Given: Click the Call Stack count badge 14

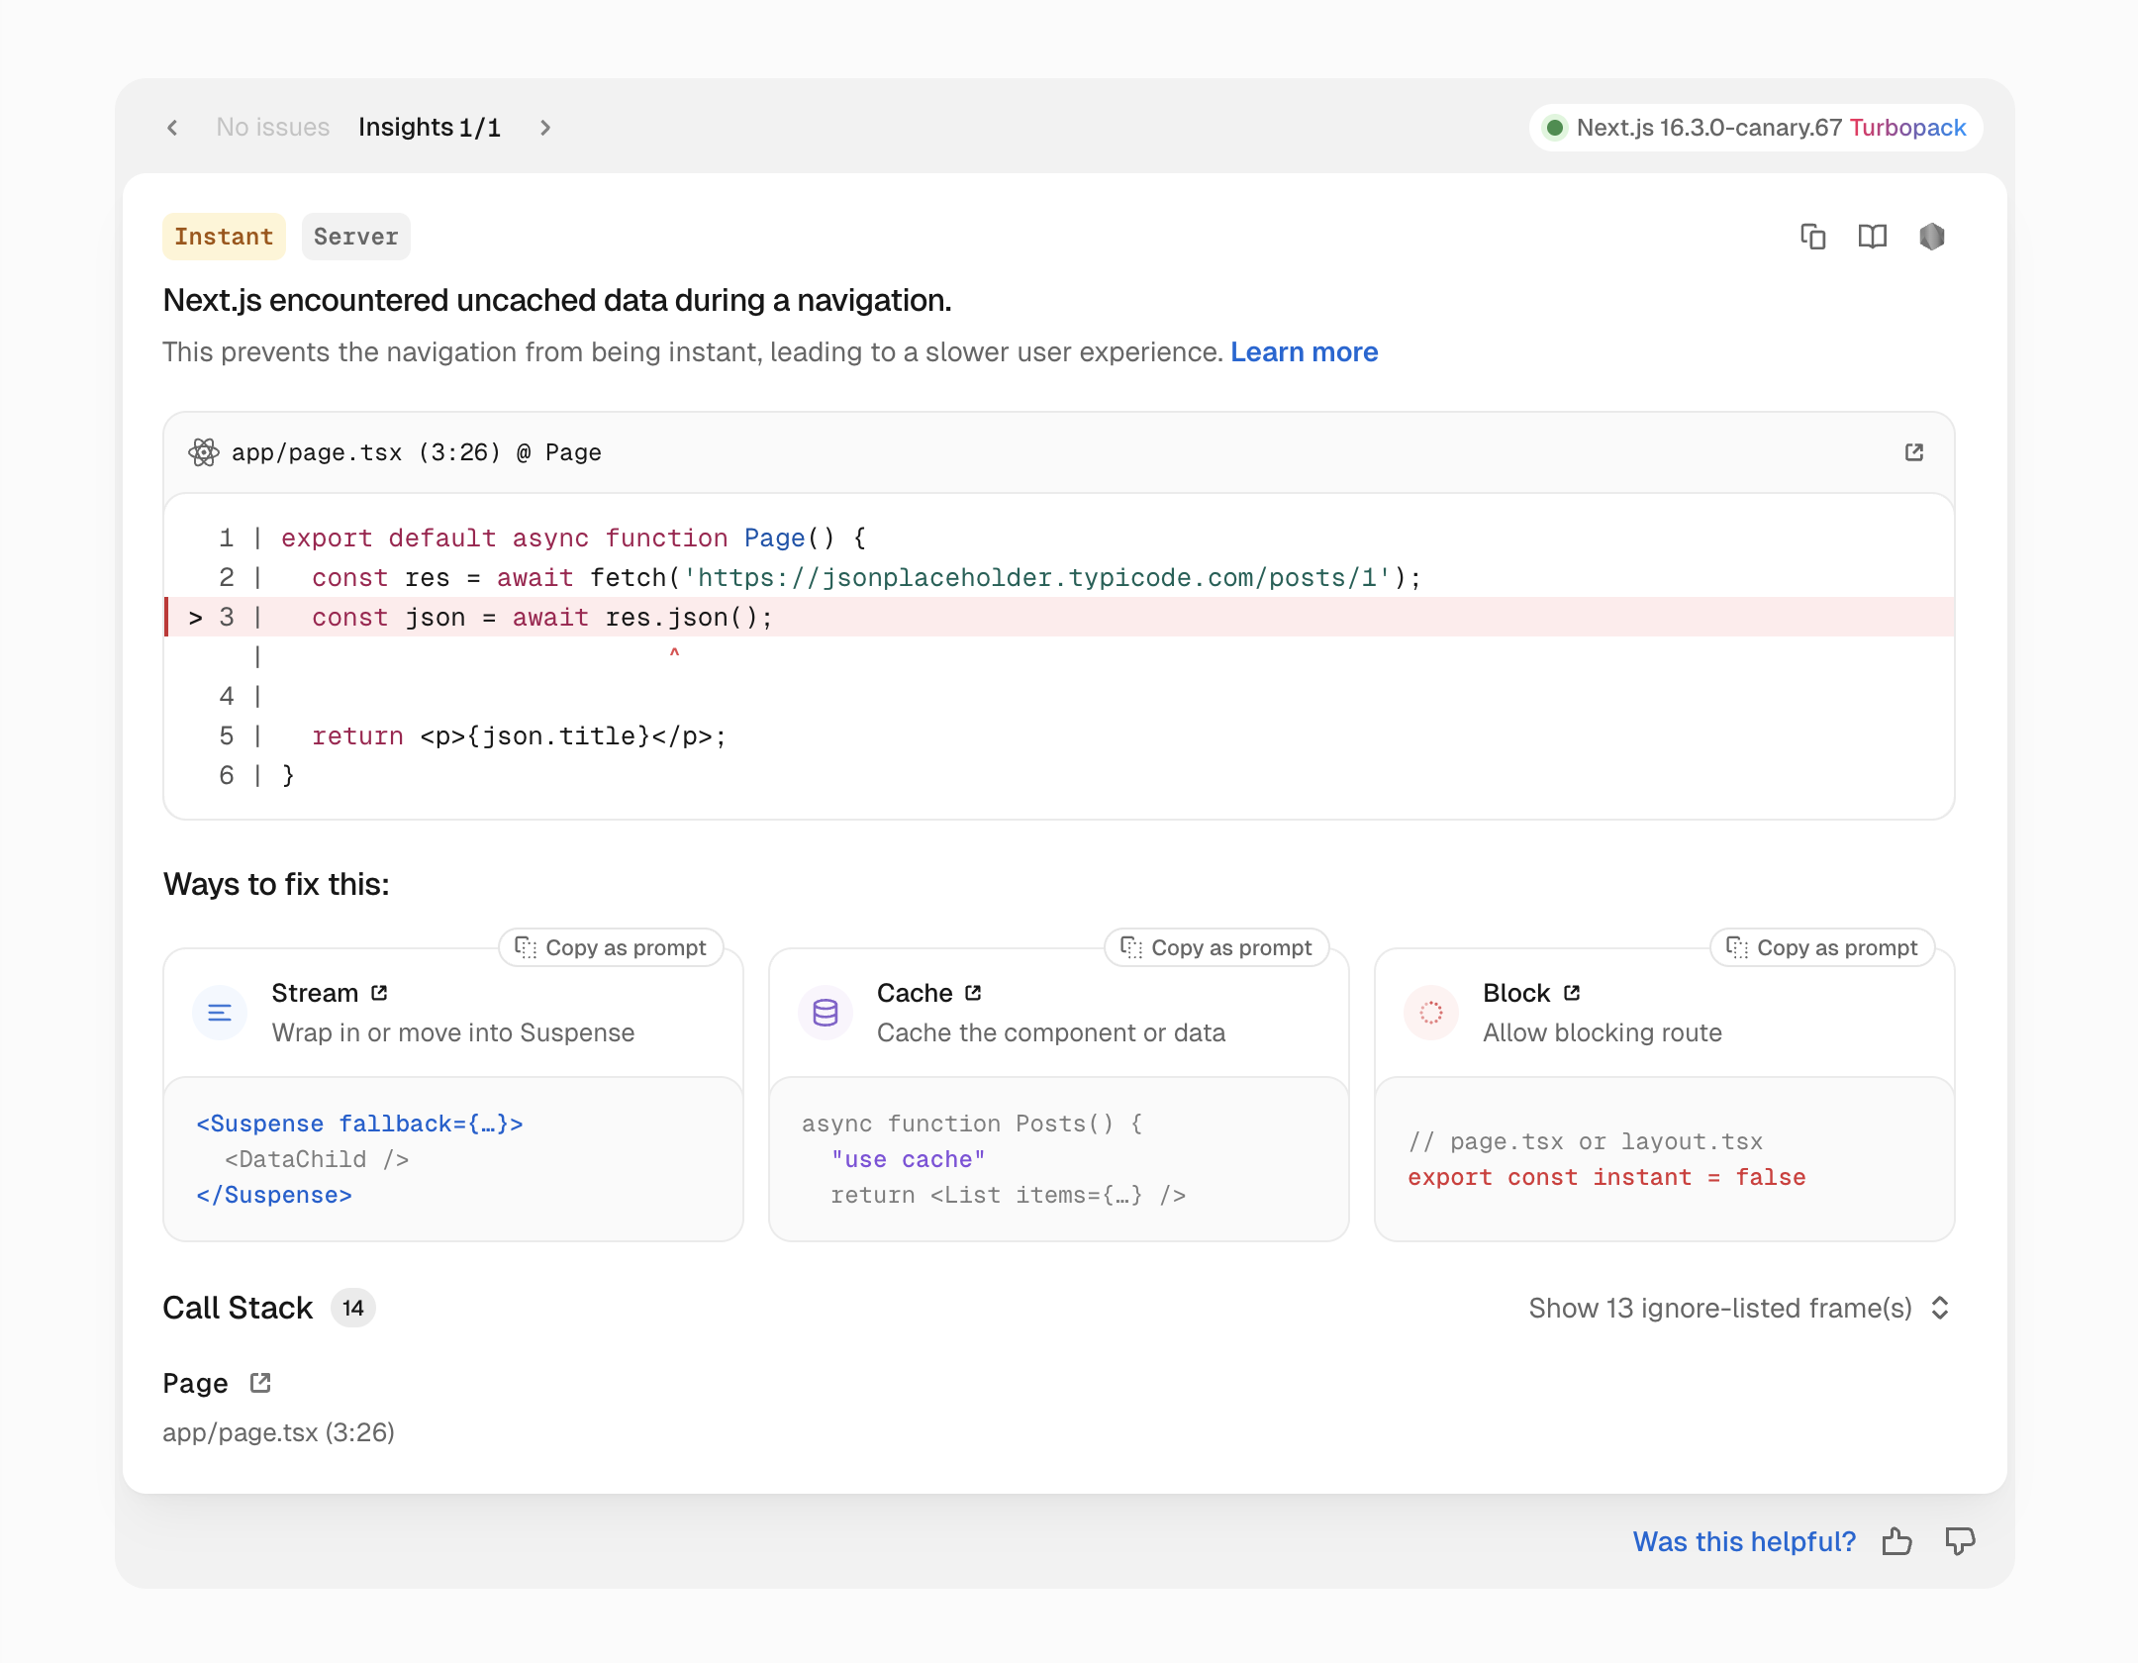Looking at the screenshot, I should (353, 1309).
